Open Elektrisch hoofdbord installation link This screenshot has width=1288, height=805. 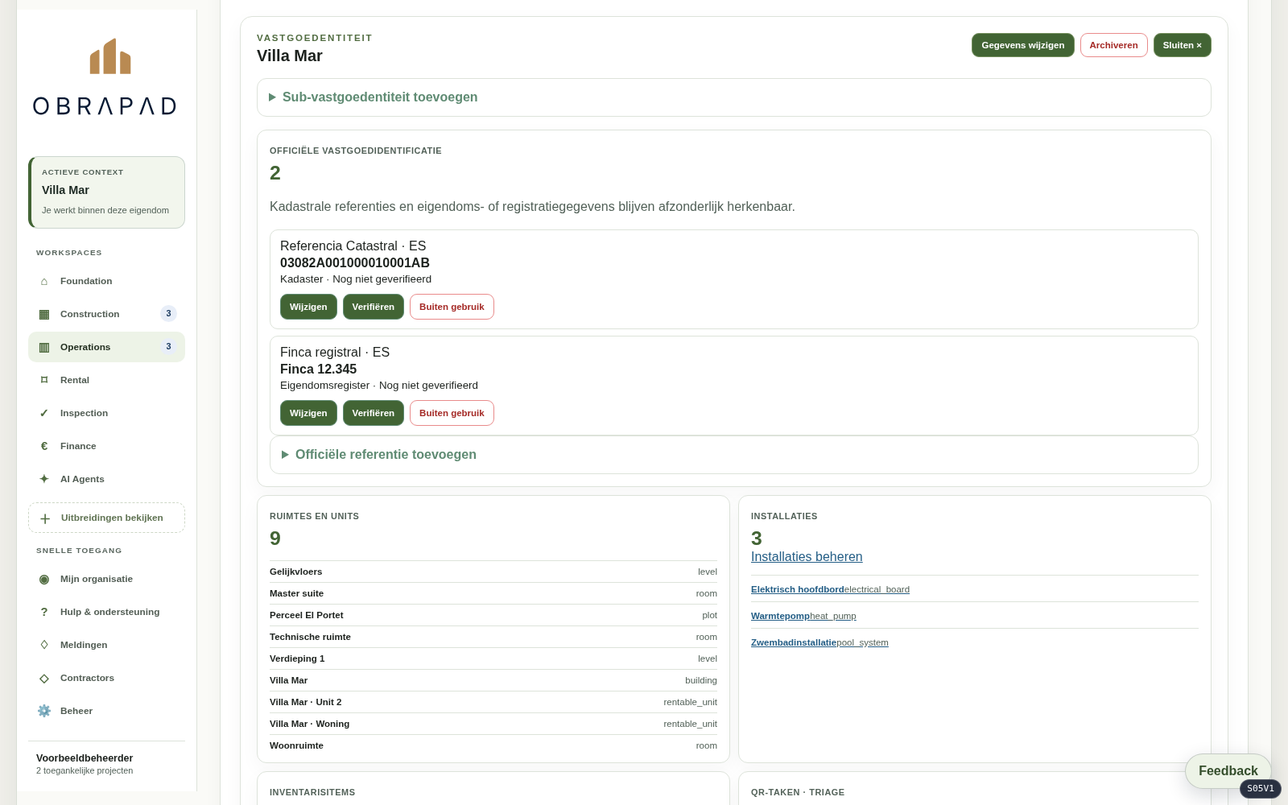pos(830,589)
